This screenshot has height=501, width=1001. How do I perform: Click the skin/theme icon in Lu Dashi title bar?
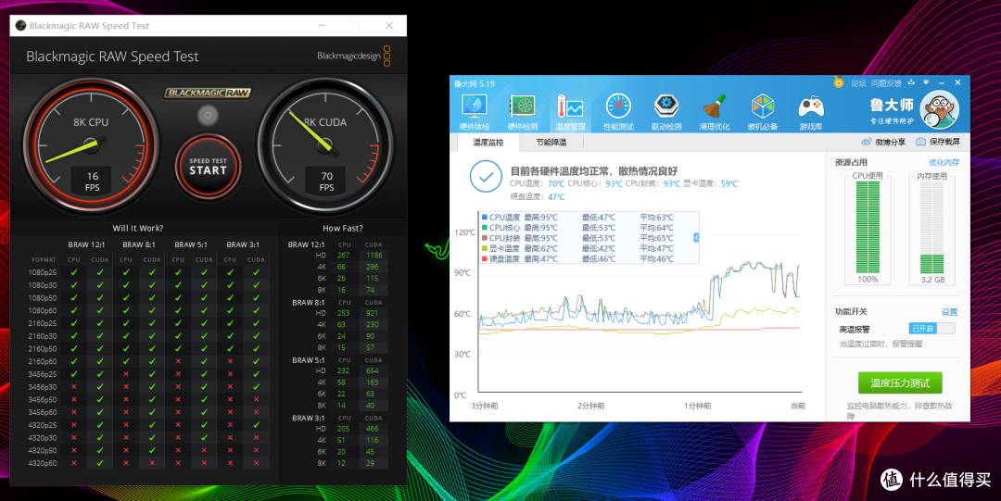click(x=911, y=82)
